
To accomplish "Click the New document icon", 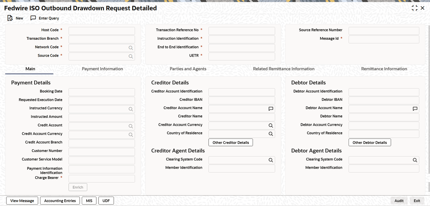I will [x=10, y=18].
